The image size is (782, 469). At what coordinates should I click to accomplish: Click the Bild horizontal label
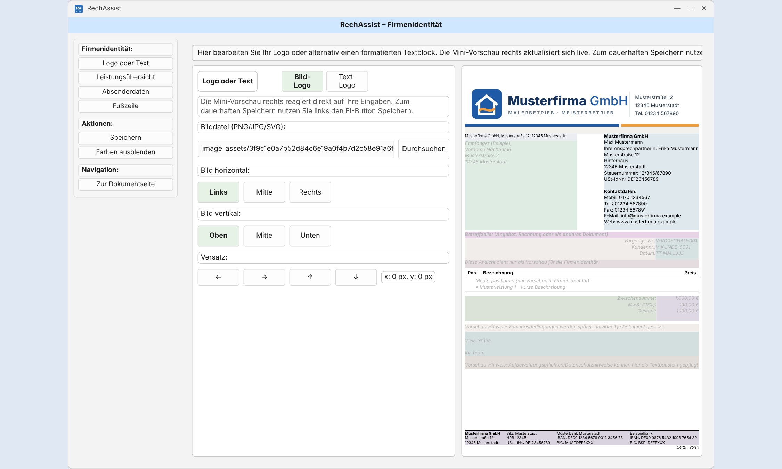click(323, 171)
